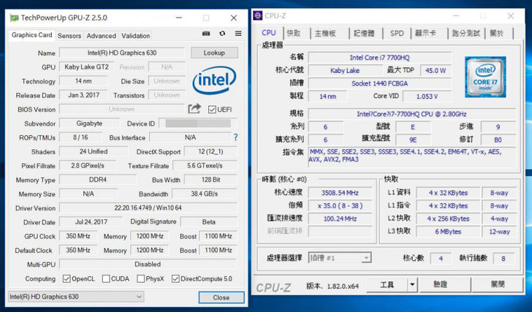Click the Memory Type value DDR4
Screen dimensions: 532x312
(x=98, y=180)
